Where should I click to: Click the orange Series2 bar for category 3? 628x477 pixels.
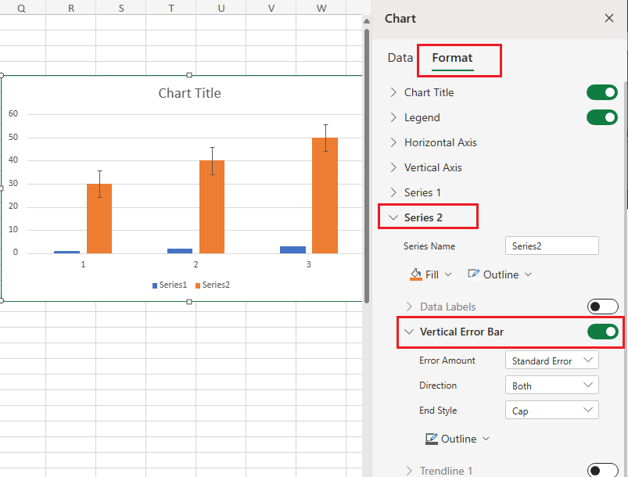(325, 195)
